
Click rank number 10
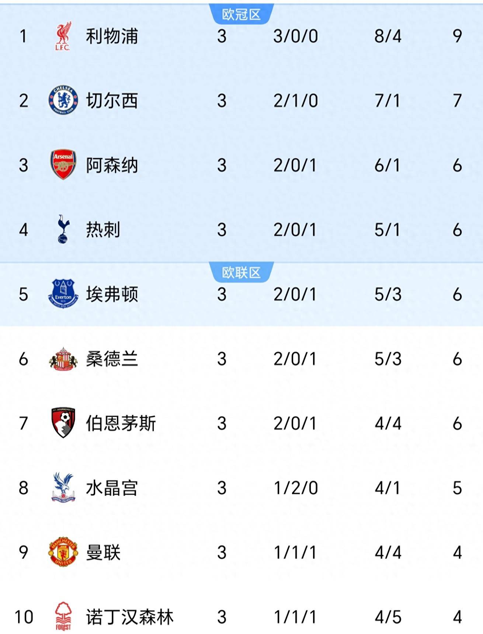pyautogui.click(x=24, y=617)
